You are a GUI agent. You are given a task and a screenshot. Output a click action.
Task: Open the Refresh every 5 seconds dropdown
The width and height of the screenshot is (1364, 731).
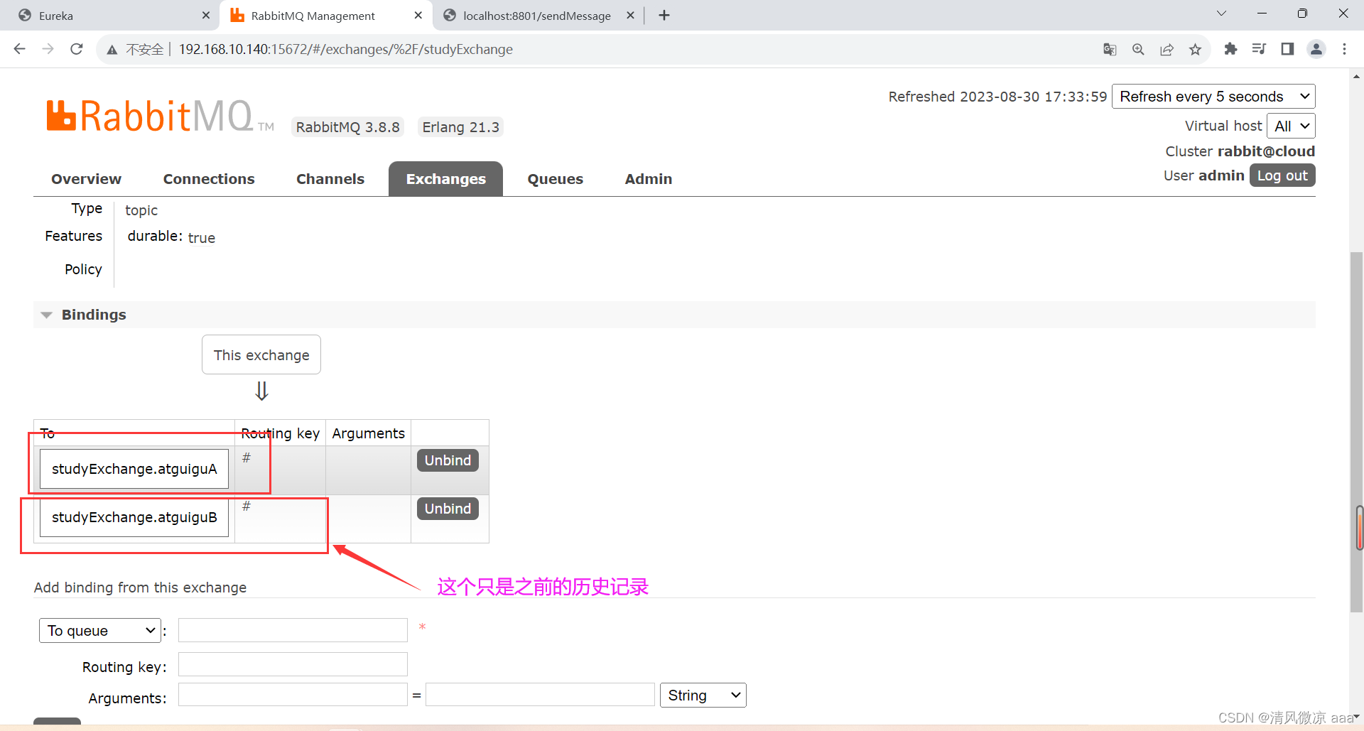[x=1213, y=97]
